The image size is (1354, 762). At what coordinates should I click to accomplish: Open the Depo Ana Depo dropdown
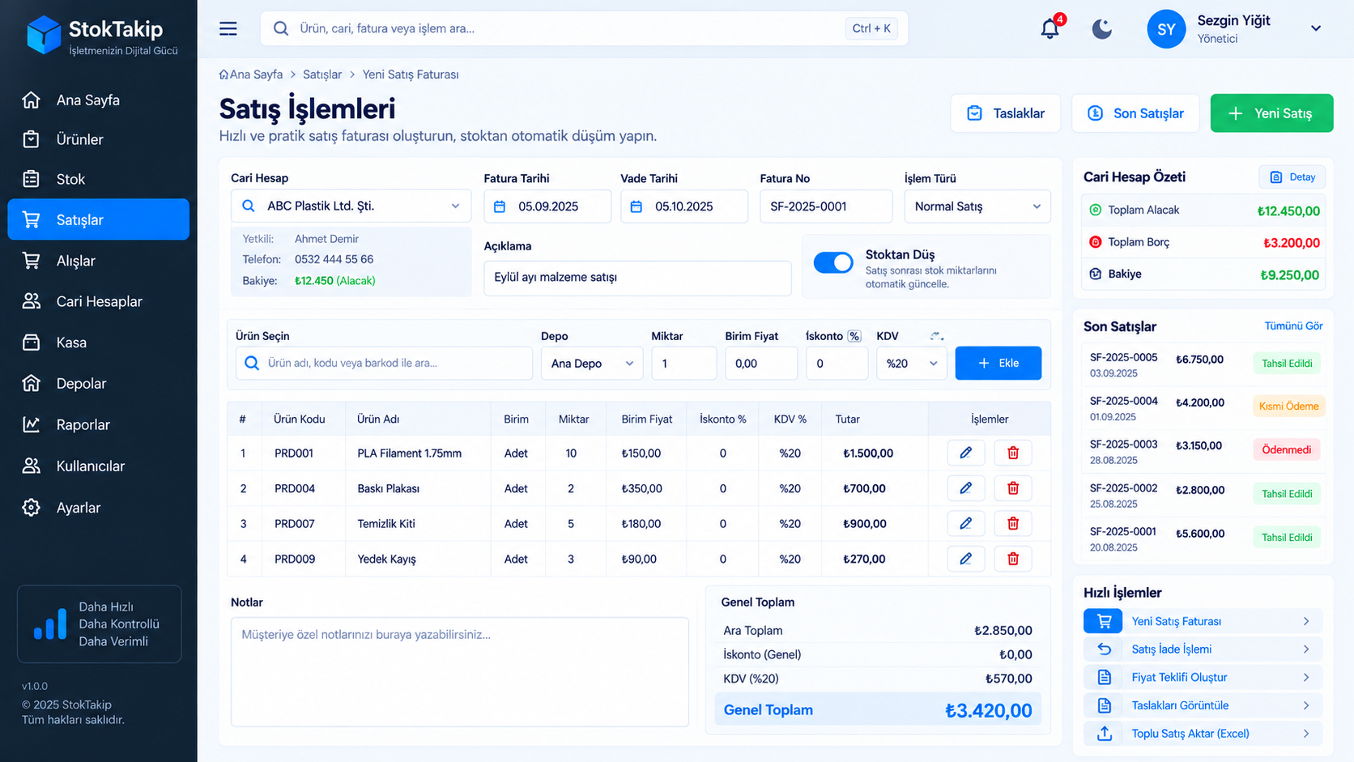coord(592,364)
